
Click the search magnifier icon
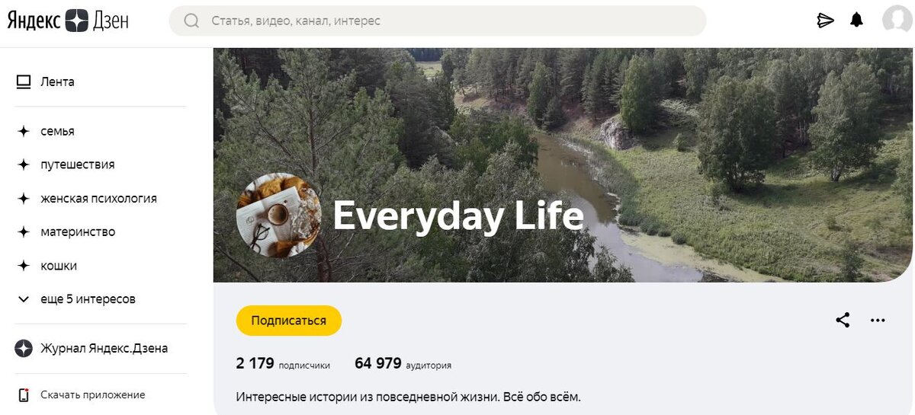[192, 21]
